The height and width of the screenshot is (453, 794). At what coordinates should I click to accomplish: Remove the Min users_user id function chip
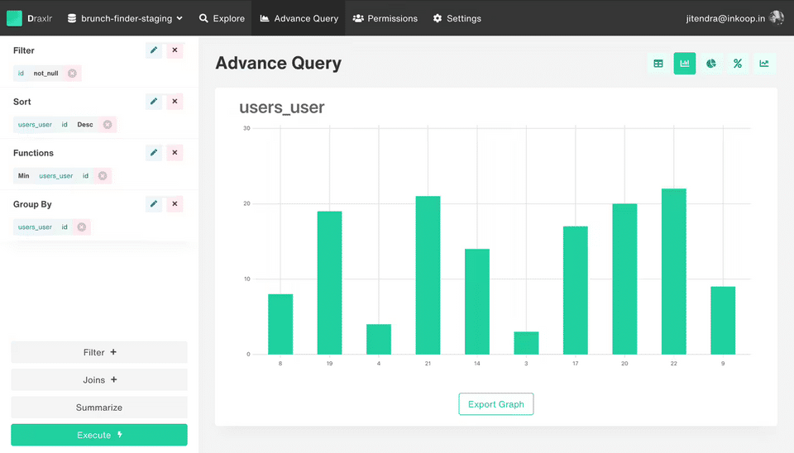tap(103, 175)
